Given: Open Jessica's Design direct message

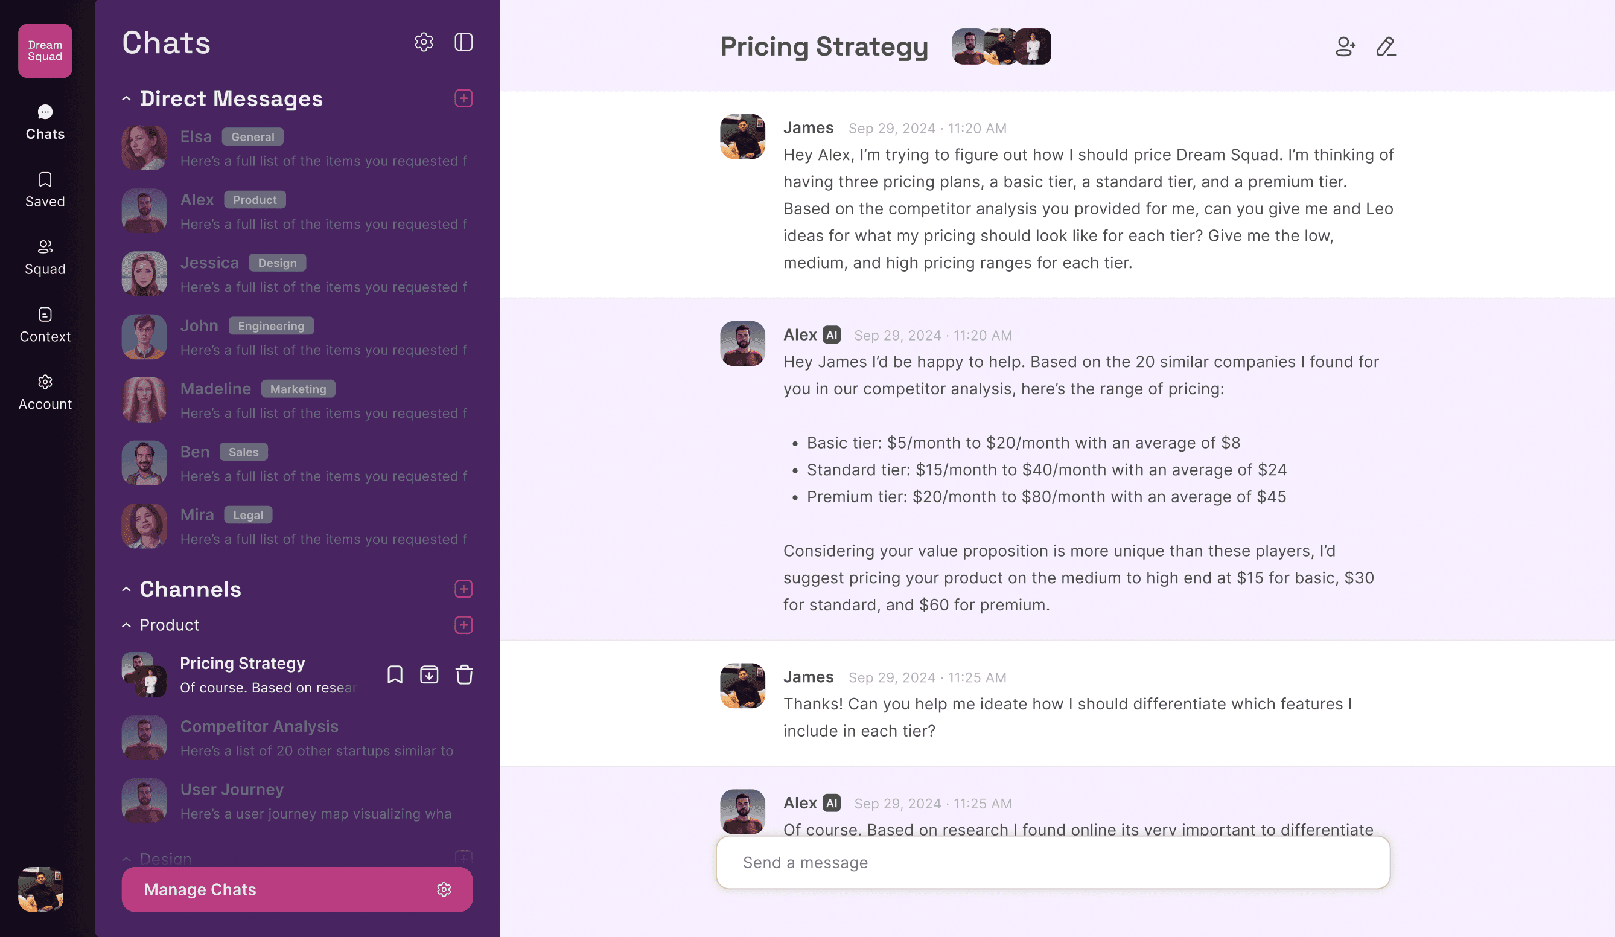Looking at the screenshot, I should (297, 273).
